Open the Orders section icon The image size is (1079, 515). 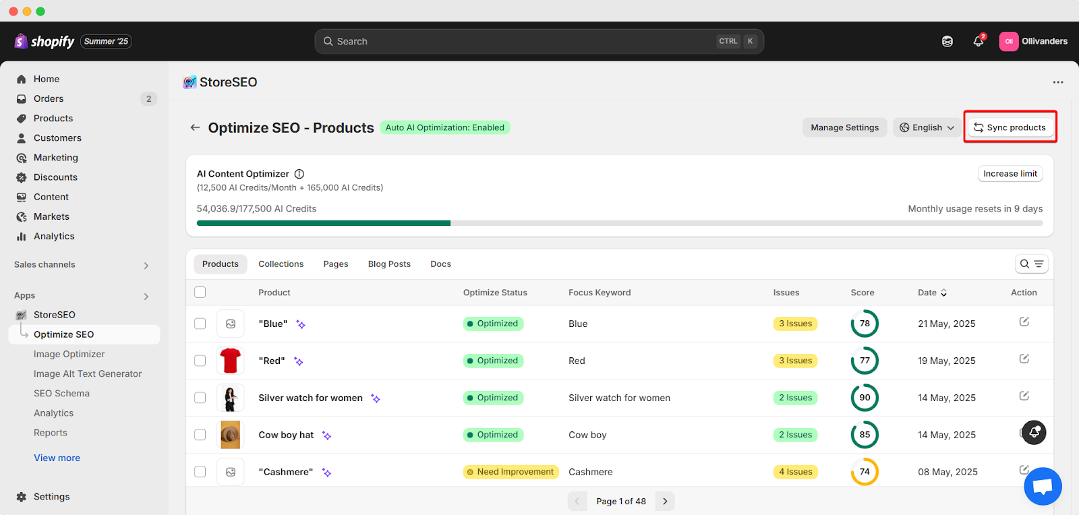click(x=22, y=99)
